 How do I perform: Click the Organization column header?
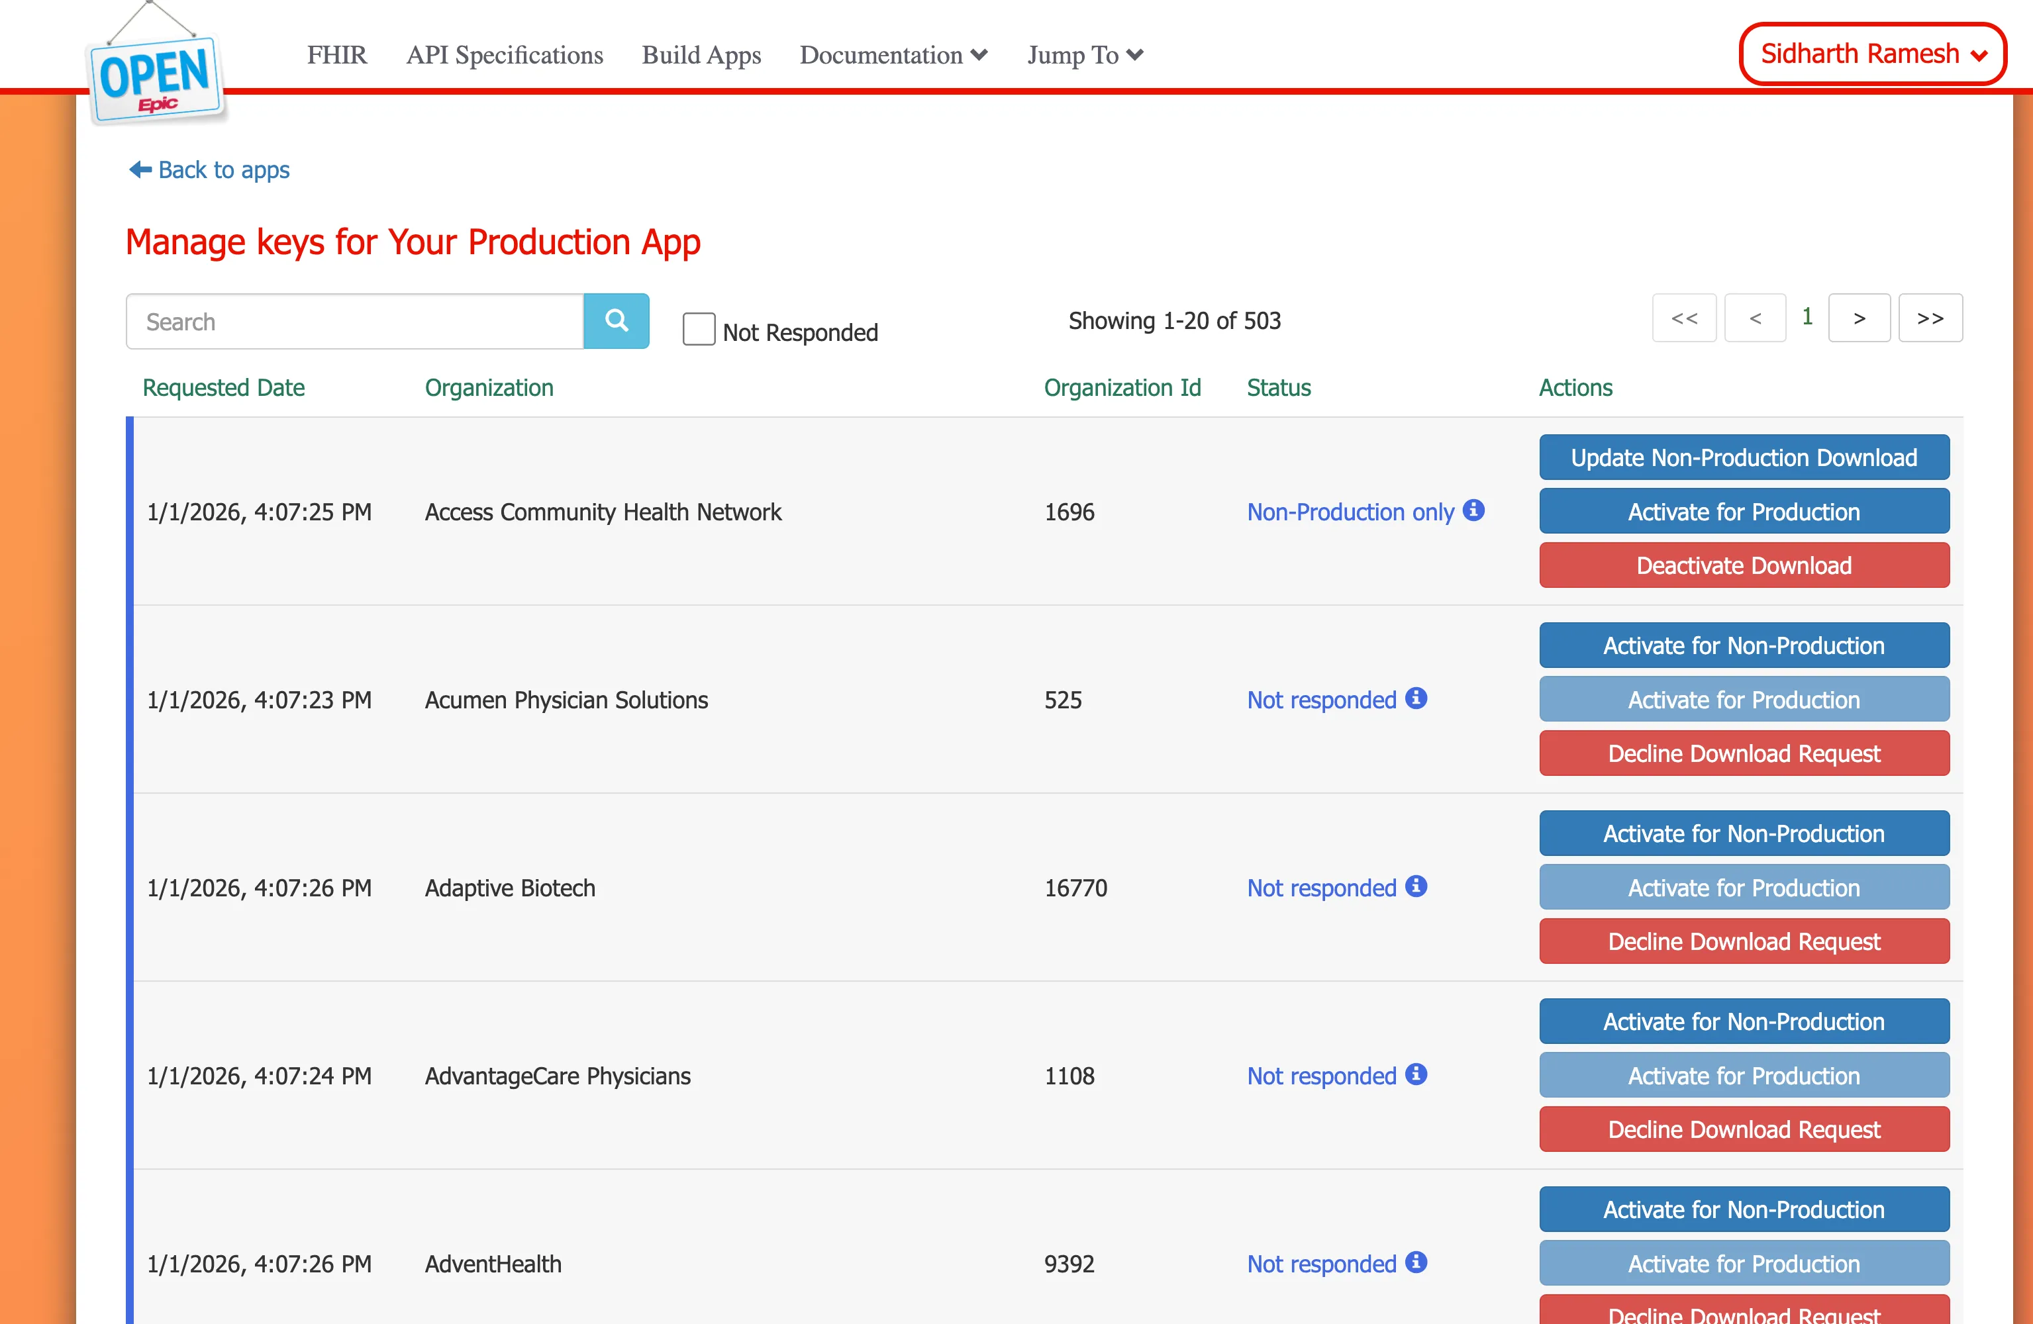pos(489,388)
